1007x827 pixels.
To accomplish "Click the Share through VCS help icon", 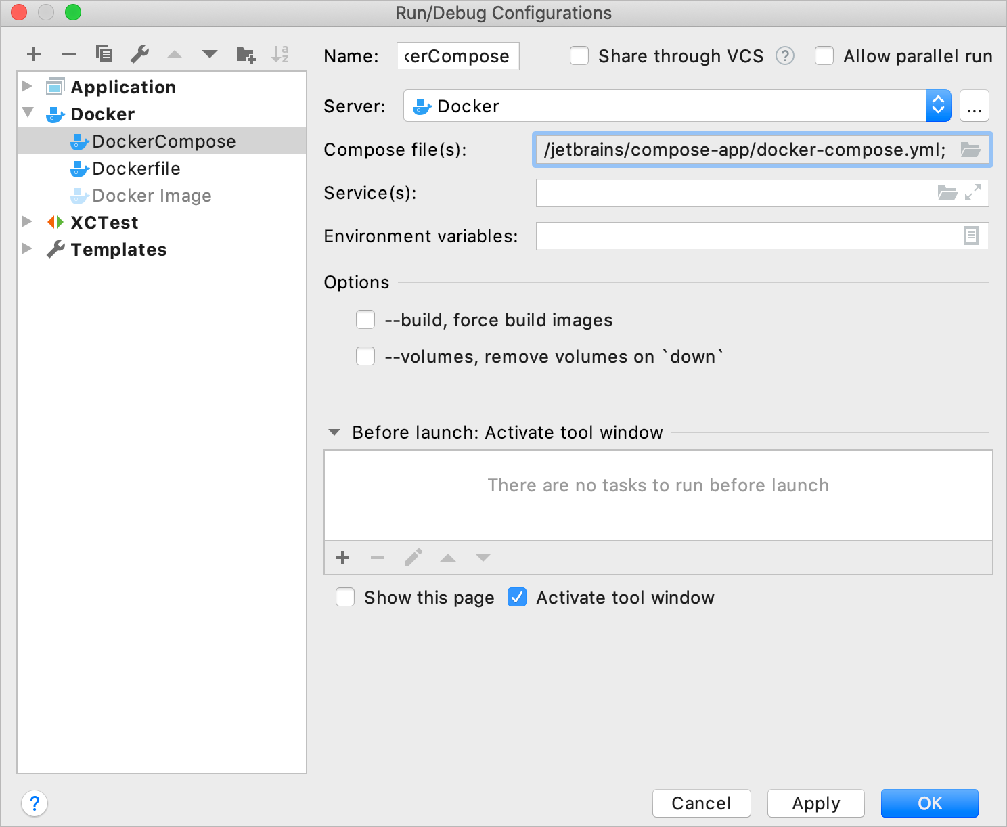I will tap(785, 55).
